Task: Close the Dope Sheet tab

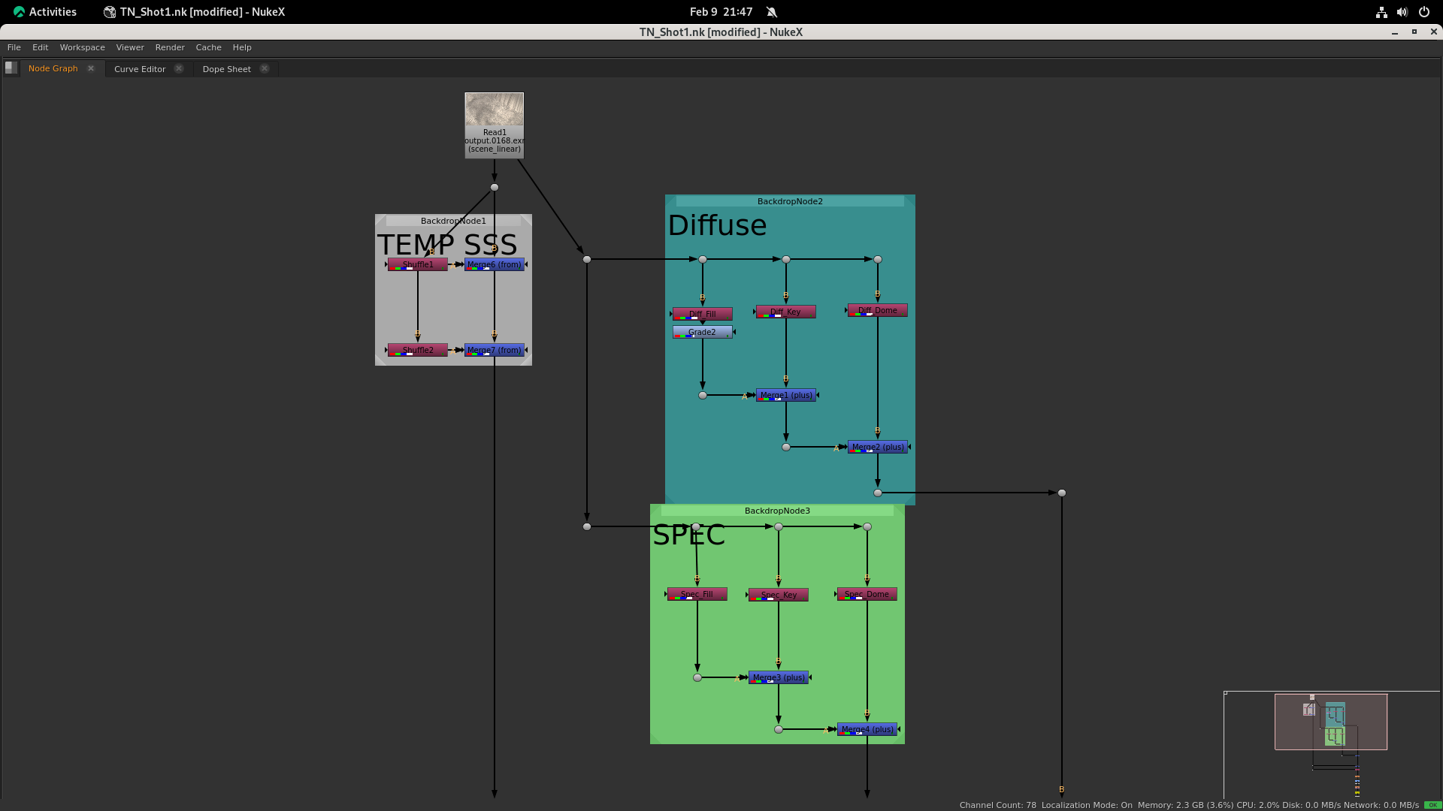Action: pyautogui.click(x=265, y=68)
